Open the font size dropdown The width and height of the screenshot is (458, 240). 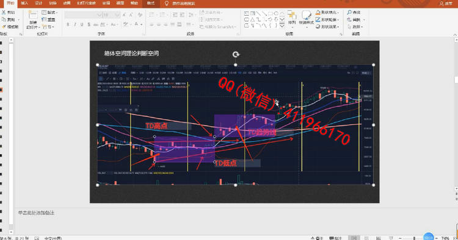(117, 15)
